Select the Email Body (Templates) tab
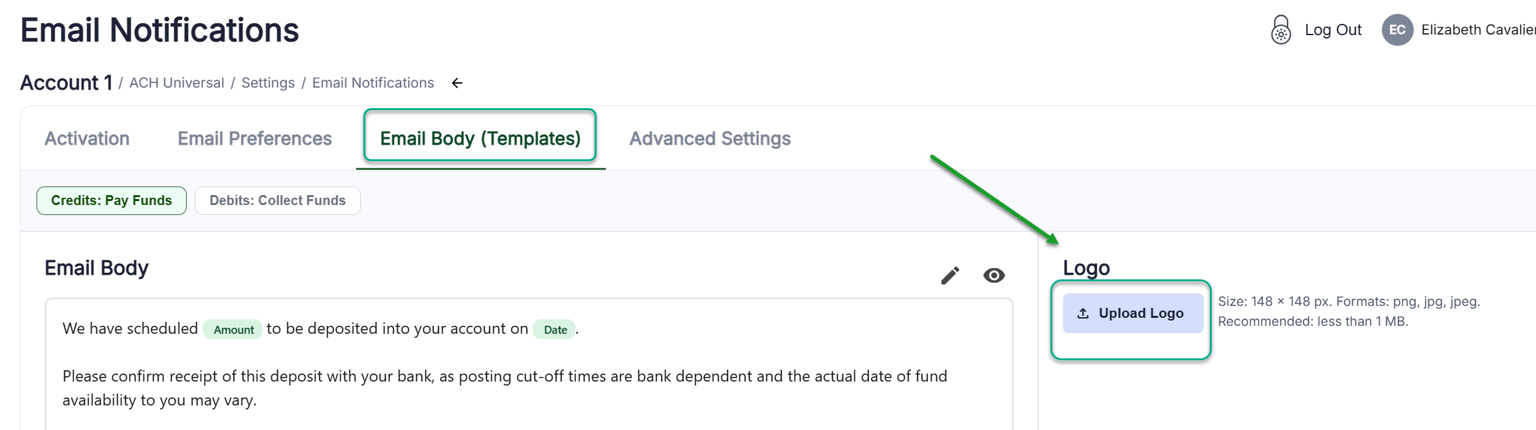The width and height of the screenshot is (1536, 430). tap(480, 139)
